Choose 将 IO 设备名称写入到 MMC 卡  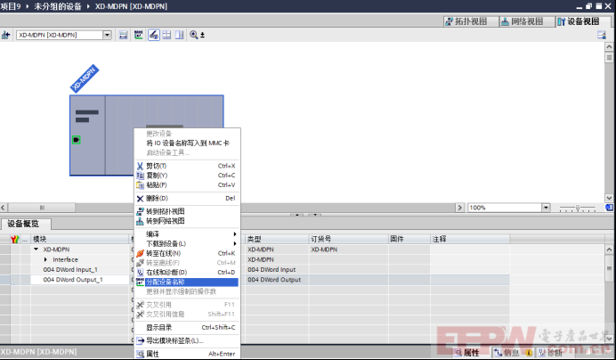(x=188, y=143)
